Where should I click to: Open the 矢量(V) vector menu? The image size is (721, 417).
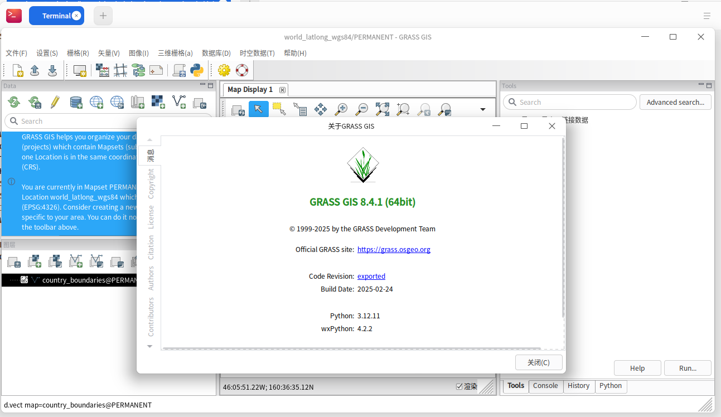(x=109, y=53)
